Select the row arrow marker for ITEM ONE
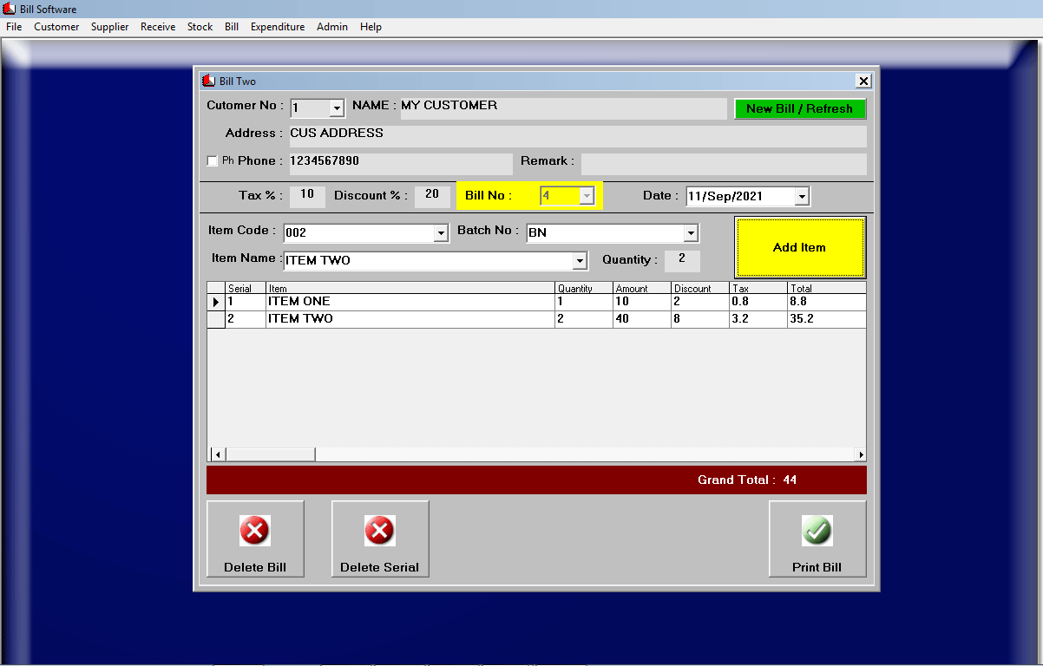This screenshot has width=1043, height=666. [216, 302]
